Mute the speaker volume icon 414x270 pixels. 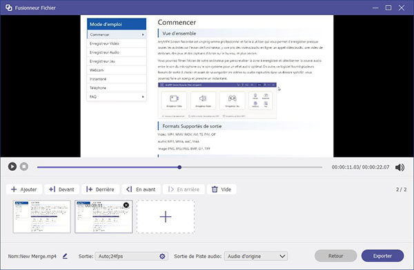400,167
